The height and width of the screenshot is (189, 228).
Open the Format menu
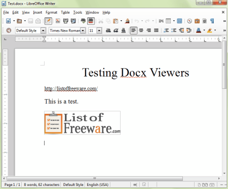tap(51, 12)
